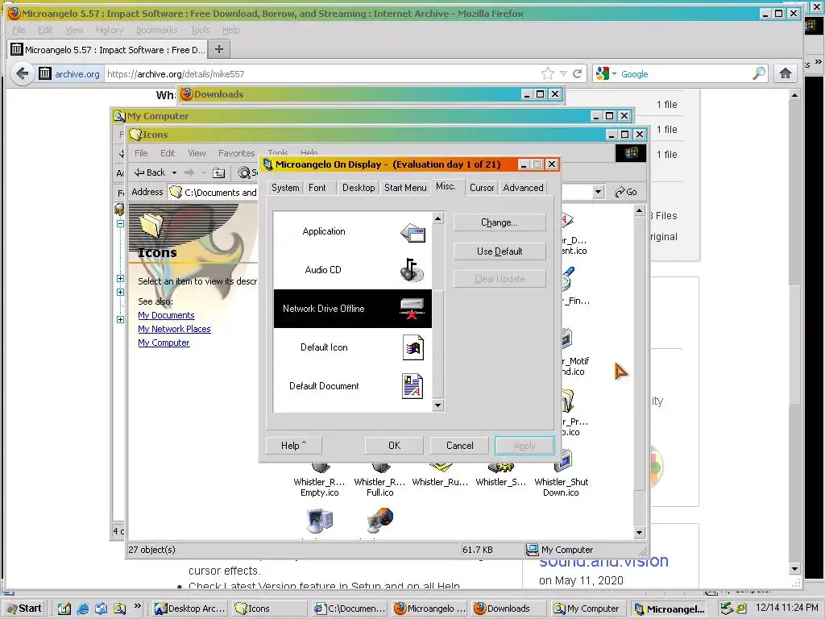Screen dimensions: 825x619
Task: Open the Favorites menu in Icons window
Action: point(236,153)
